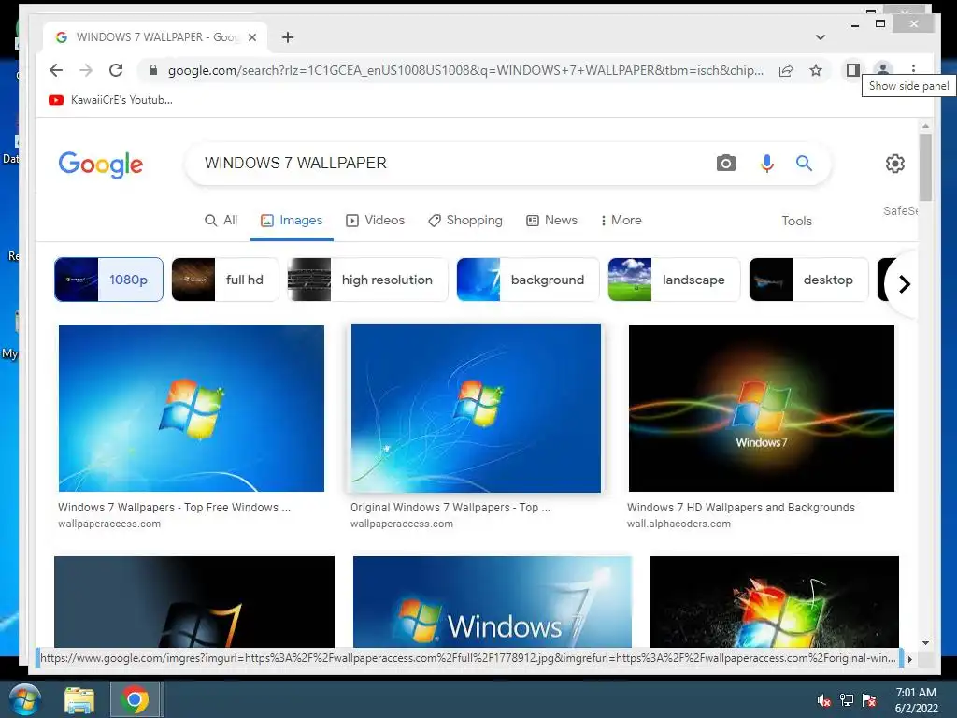Open the dark Windows 7 logo thumbnail
The height and width of the screenshot is (718, 957).
[194, 602]
